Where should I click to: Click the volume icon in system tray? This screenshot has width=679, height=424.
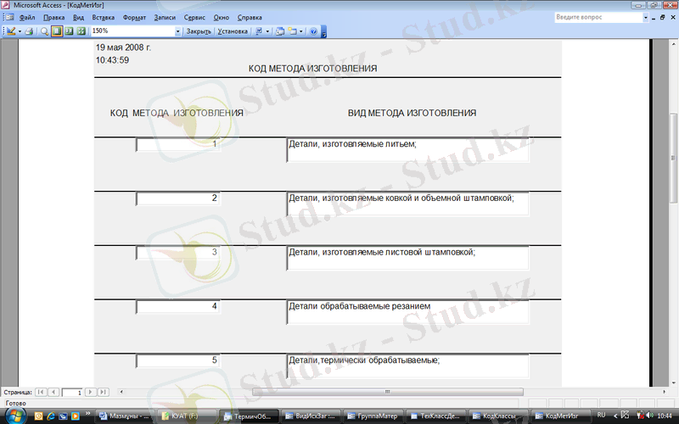click(x=649, y=416)
